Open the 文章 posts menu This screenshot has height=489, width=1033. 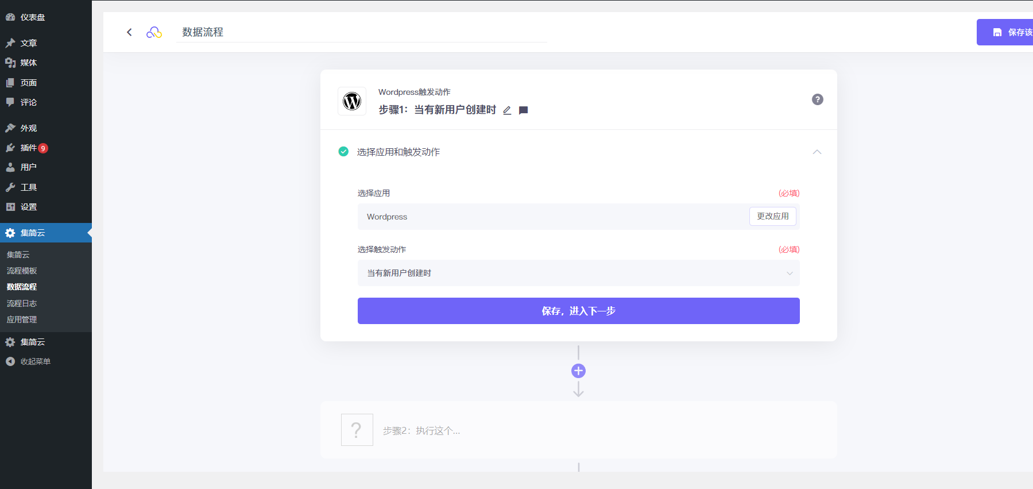pos(46,43)
